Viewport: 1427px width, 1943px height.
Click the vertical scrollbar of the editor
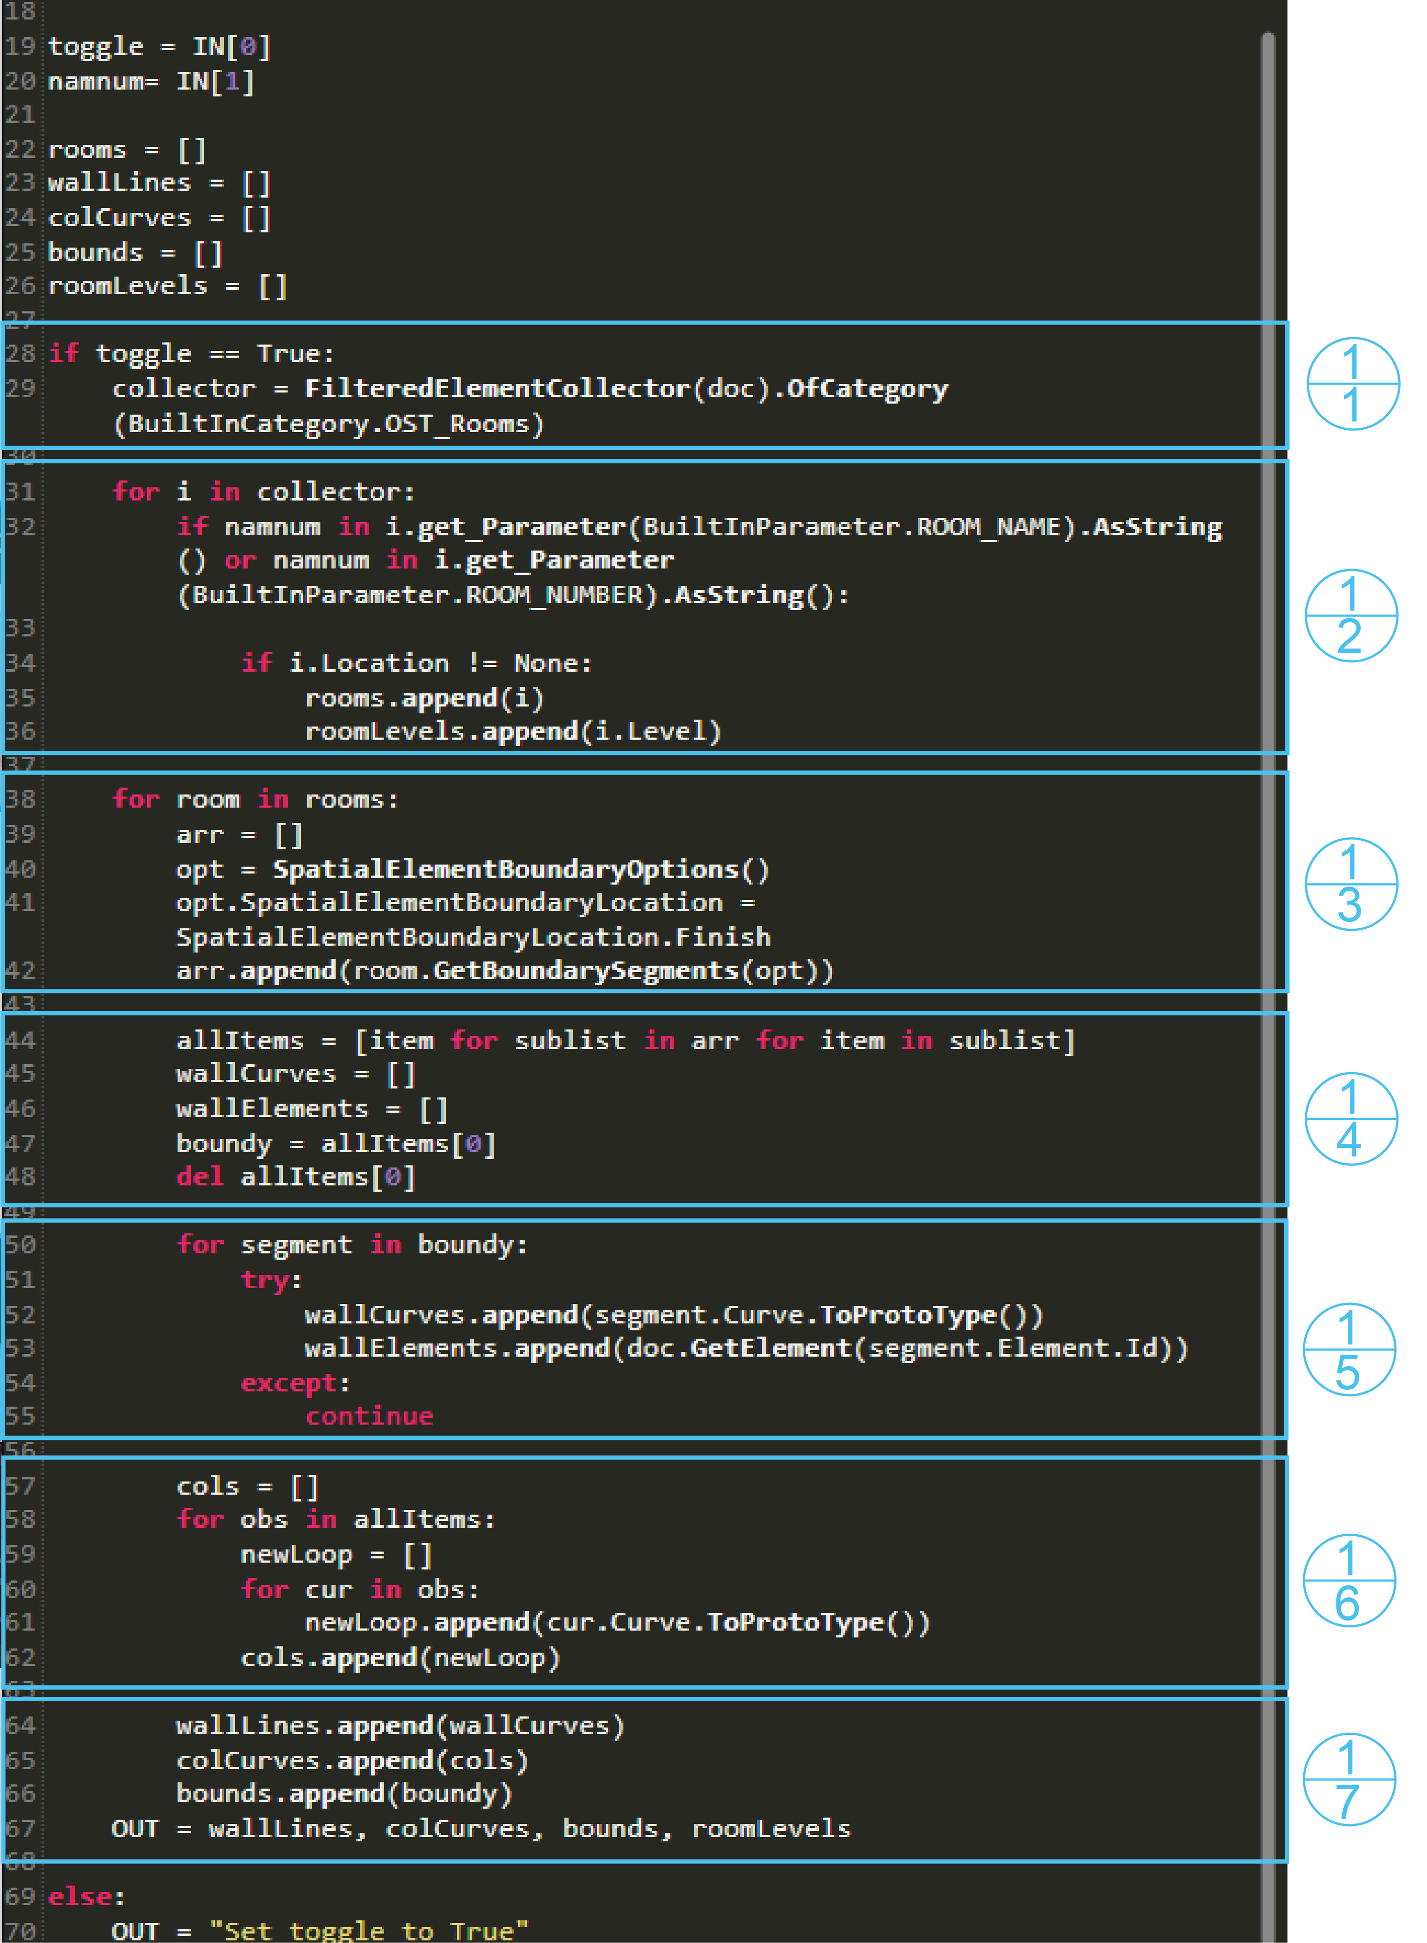1267,950
